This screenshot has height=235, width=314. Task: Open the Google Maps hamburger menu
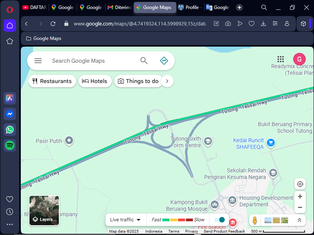tap(38, 61)
